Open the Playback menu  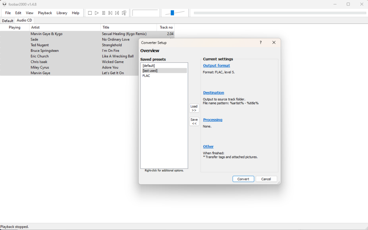click(45, 13)
